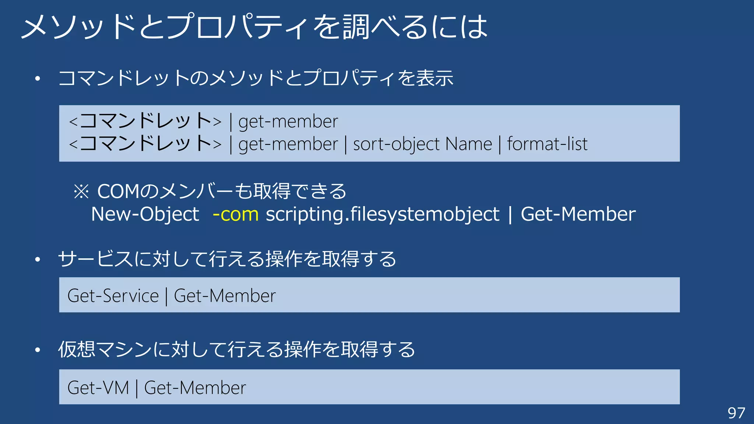
Task: Click the bullet dot before サービス line
Action: [37, 260]
